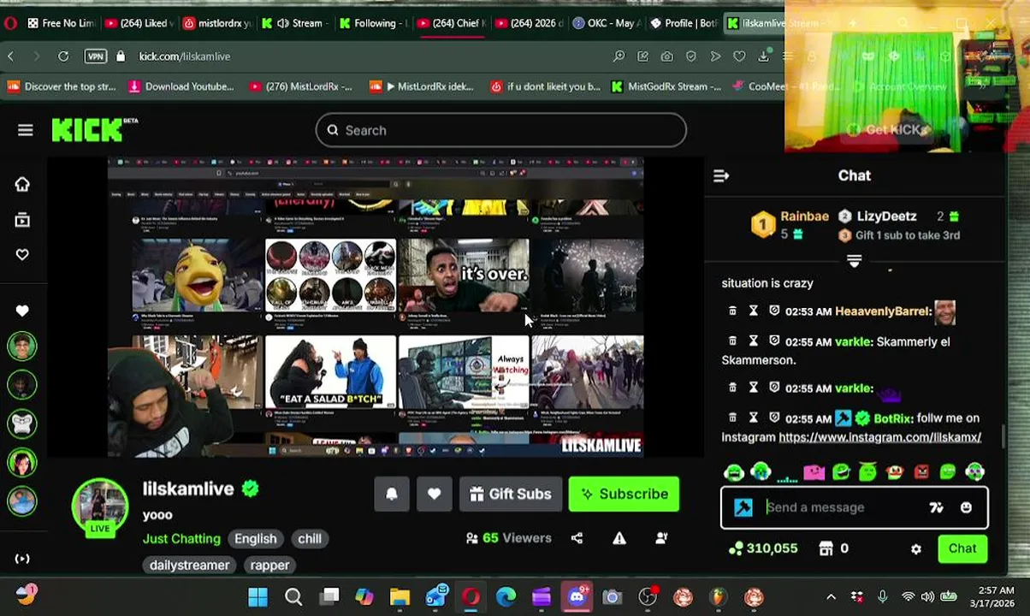Toggle the Opera VPN badge
1030x616 pixels.
[95, 56]
